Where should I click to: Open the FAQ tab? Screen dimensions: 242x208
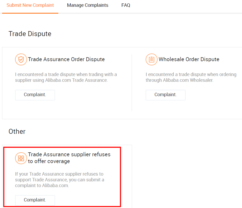[126, 5]
